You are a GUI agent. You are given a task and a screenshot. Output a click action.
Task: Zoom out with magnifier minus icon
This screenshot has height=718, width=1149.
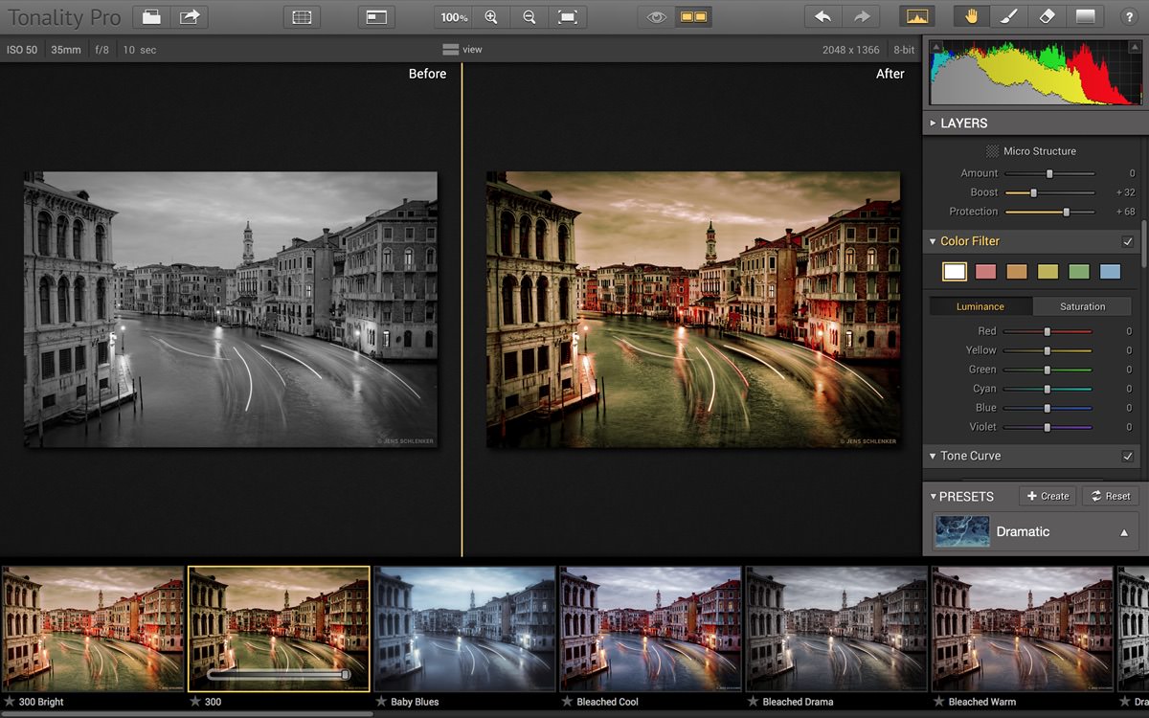click(x=529, y=17)
